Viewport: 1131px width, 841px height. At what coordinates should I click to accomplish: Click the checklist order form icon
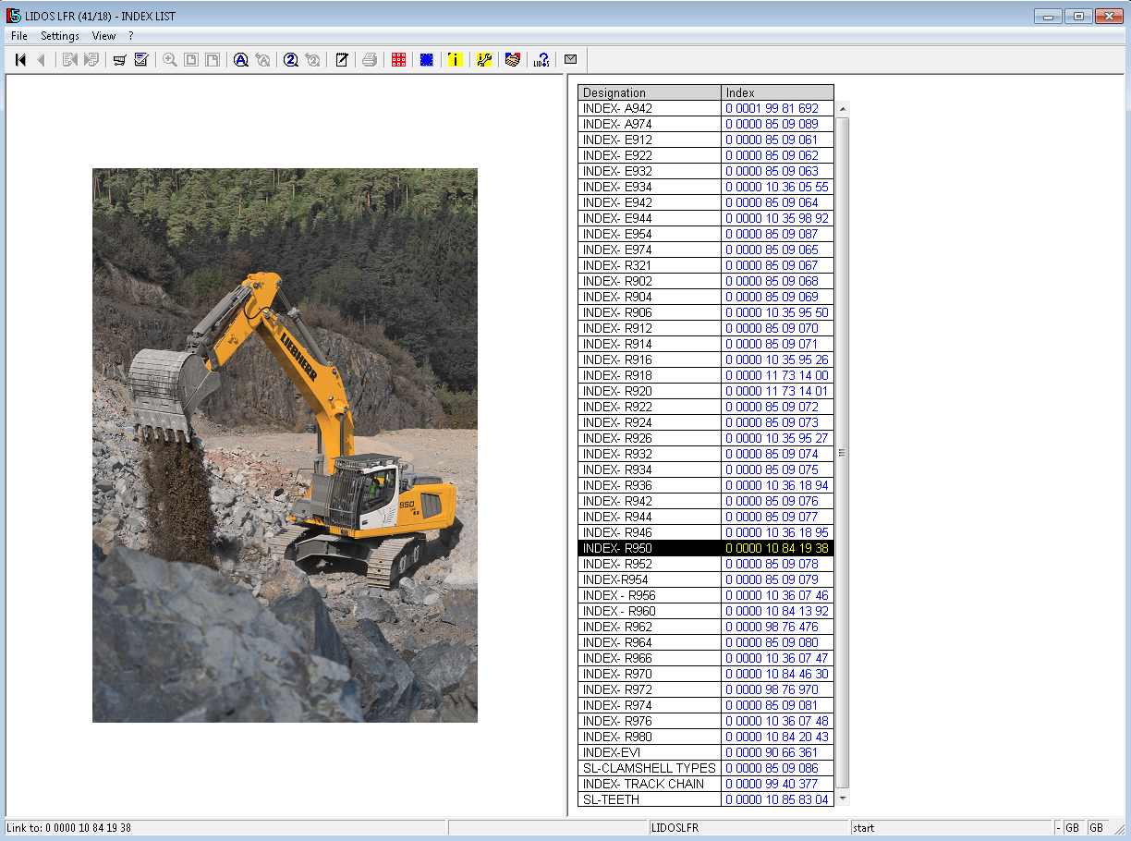pos(141,60)
